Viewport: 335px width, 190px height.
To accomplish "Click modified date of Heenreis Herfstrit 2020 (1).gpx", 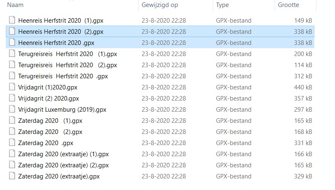I will (164, 21).
